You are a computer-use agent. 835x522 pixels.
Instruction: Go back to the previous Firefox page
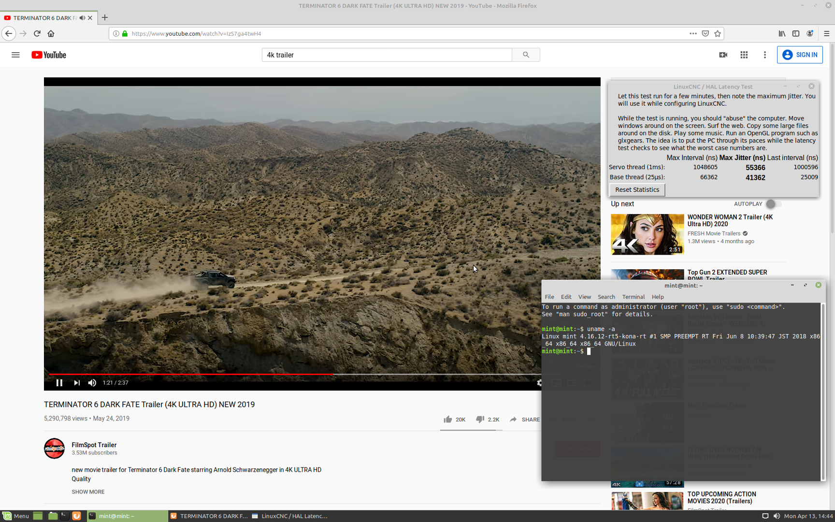point(9,33)
